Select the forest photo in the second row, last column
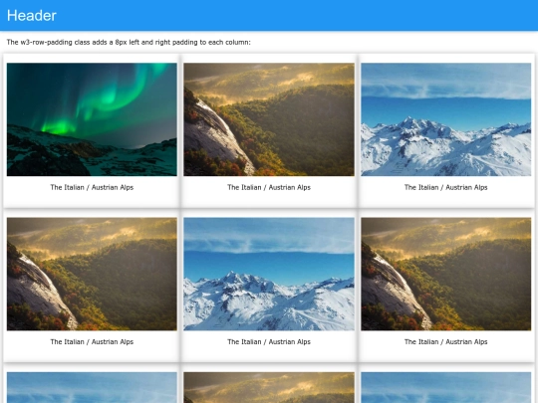Image resolution: width=538 pixels, height=403 pixels. coord(445,274)
